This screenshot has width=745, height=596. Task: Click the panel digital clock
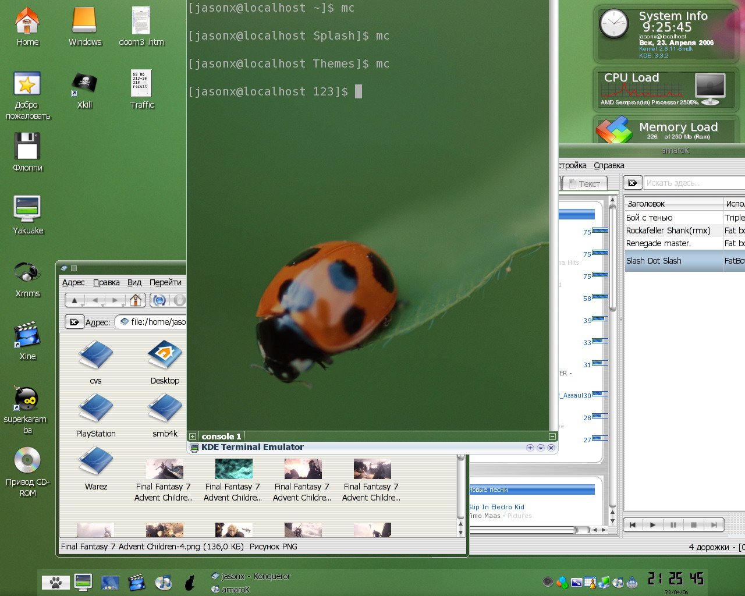pyautogui.click(x=676, y=579)
